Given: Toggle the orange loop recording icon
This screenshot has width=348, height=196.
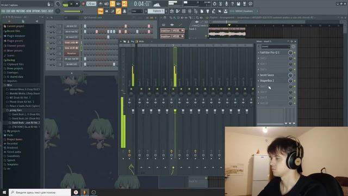Looking at the screenshot, I should click(125, 4).
